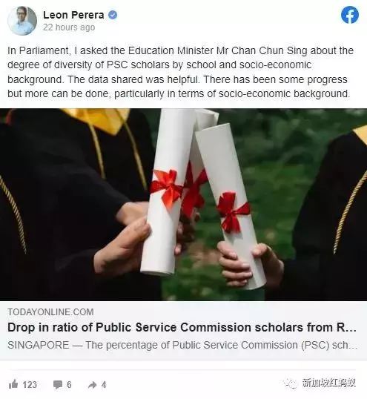Open Leon Perera's profile picture
This screenshot has width=367, height=399.
(x=22, y=20)
